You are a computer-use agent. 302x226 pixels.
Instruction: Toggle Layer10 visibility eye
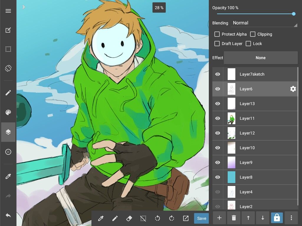[x=218, y=148]
